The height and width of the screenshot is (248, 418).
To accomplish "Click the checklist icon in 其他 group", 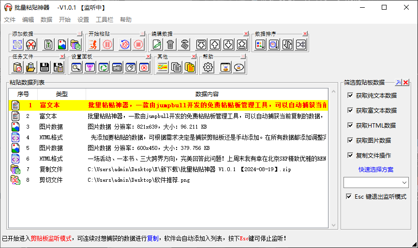I will click(x=163, y=67).
